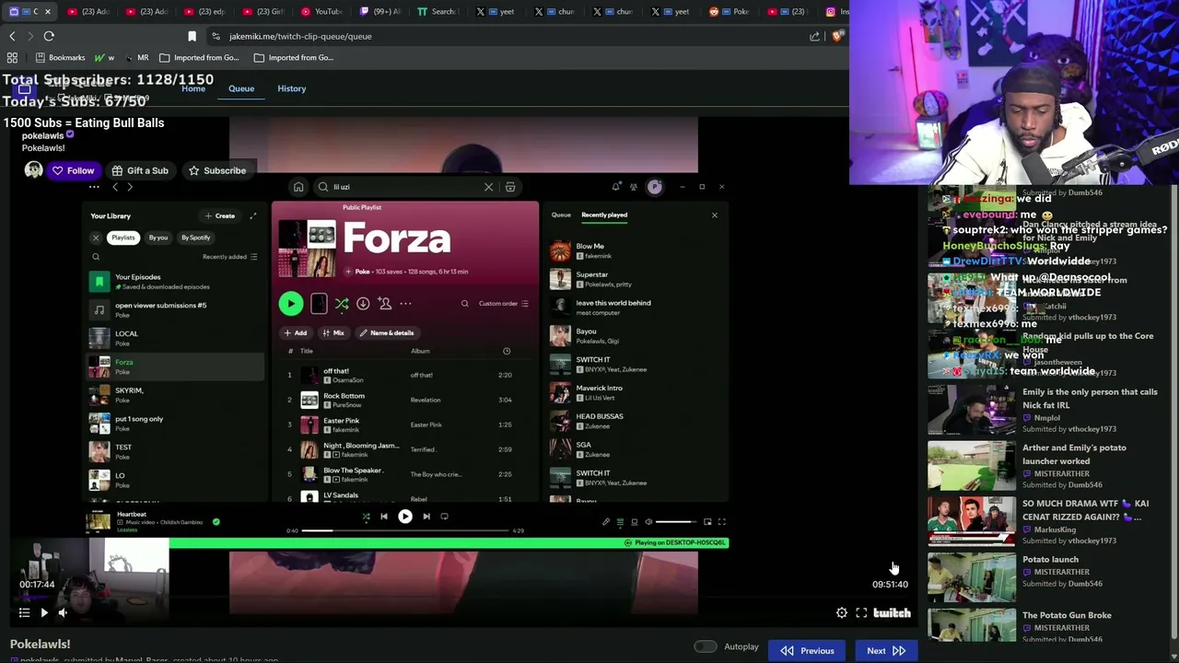Clear the Spotify search field
This screenshot has width=1179, height=663.
(488, 187)
